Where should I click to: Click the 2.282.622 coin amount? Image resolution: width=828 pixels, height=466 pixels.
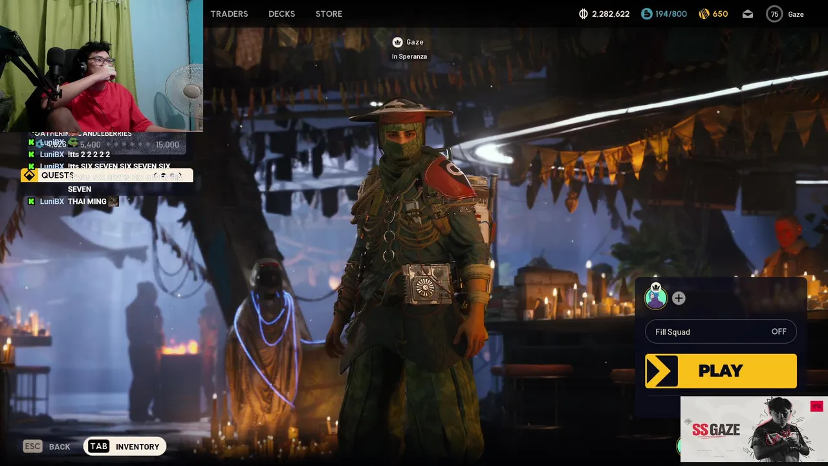coord(610,14)
